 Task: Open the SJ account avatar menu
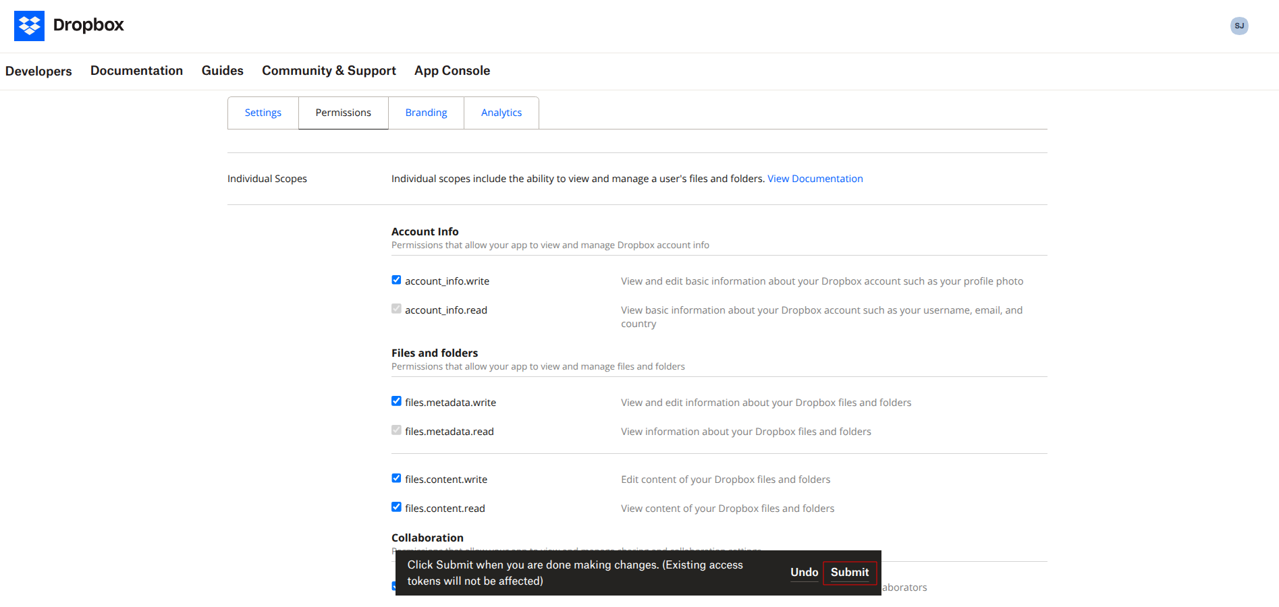(1239, 26)
